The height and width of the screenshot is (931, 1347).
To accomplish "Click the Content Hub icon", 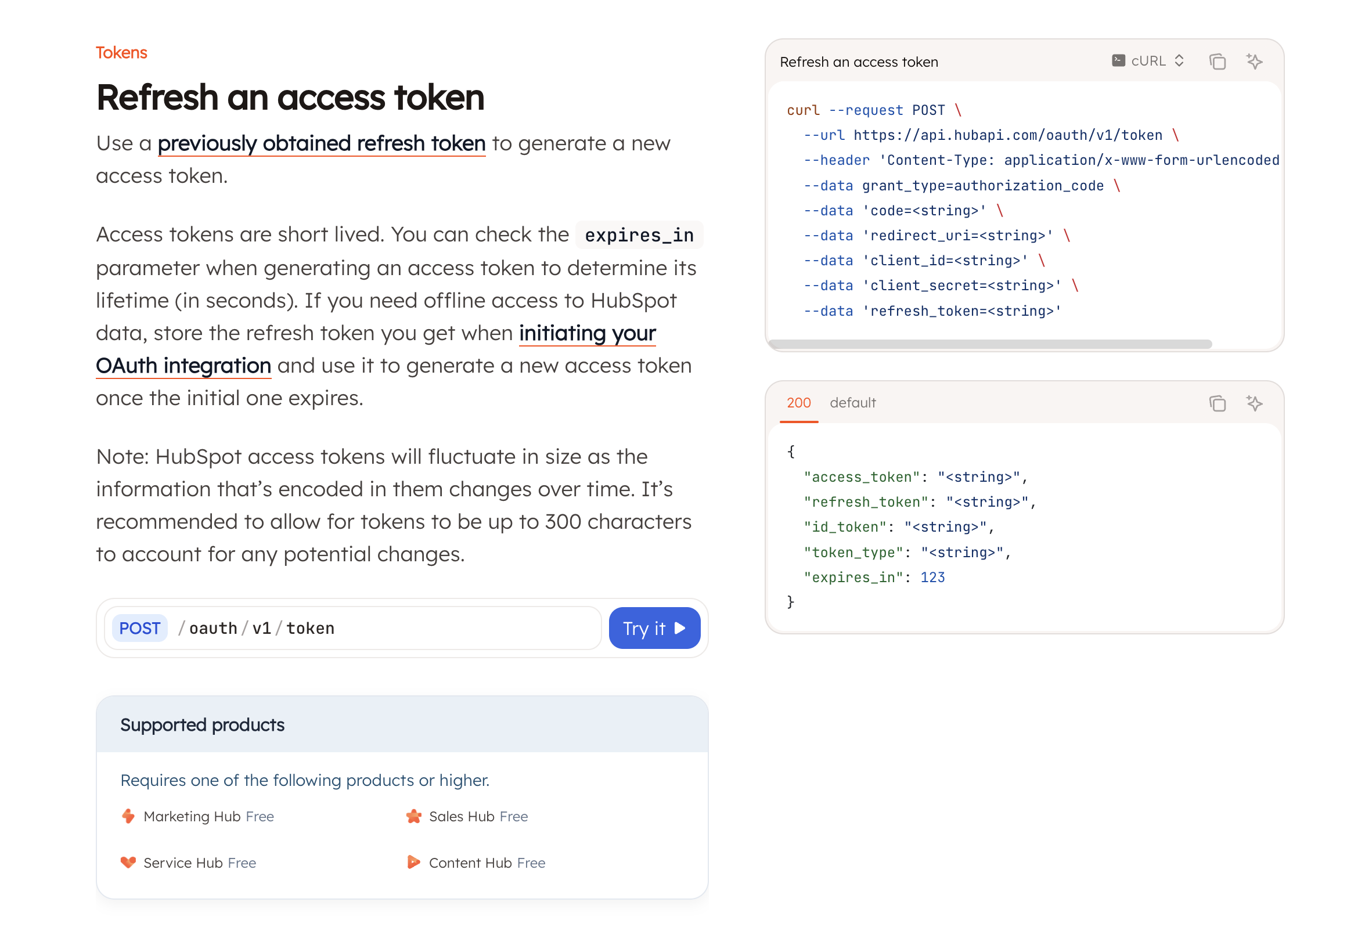I will [x=413, y=862].
